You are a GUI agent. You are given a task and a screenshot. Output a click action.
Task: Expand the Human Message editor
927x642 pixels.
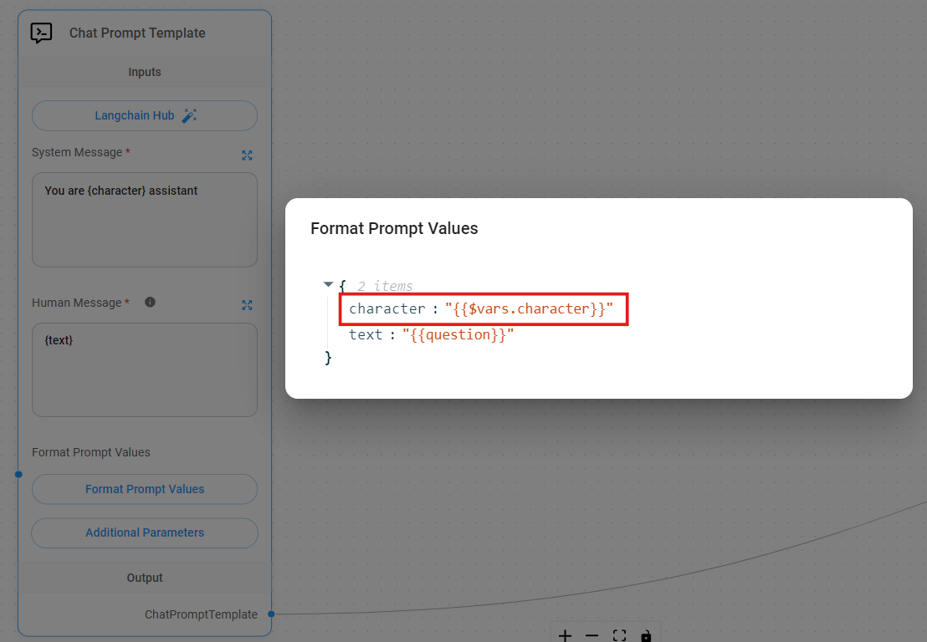point(247,305)
